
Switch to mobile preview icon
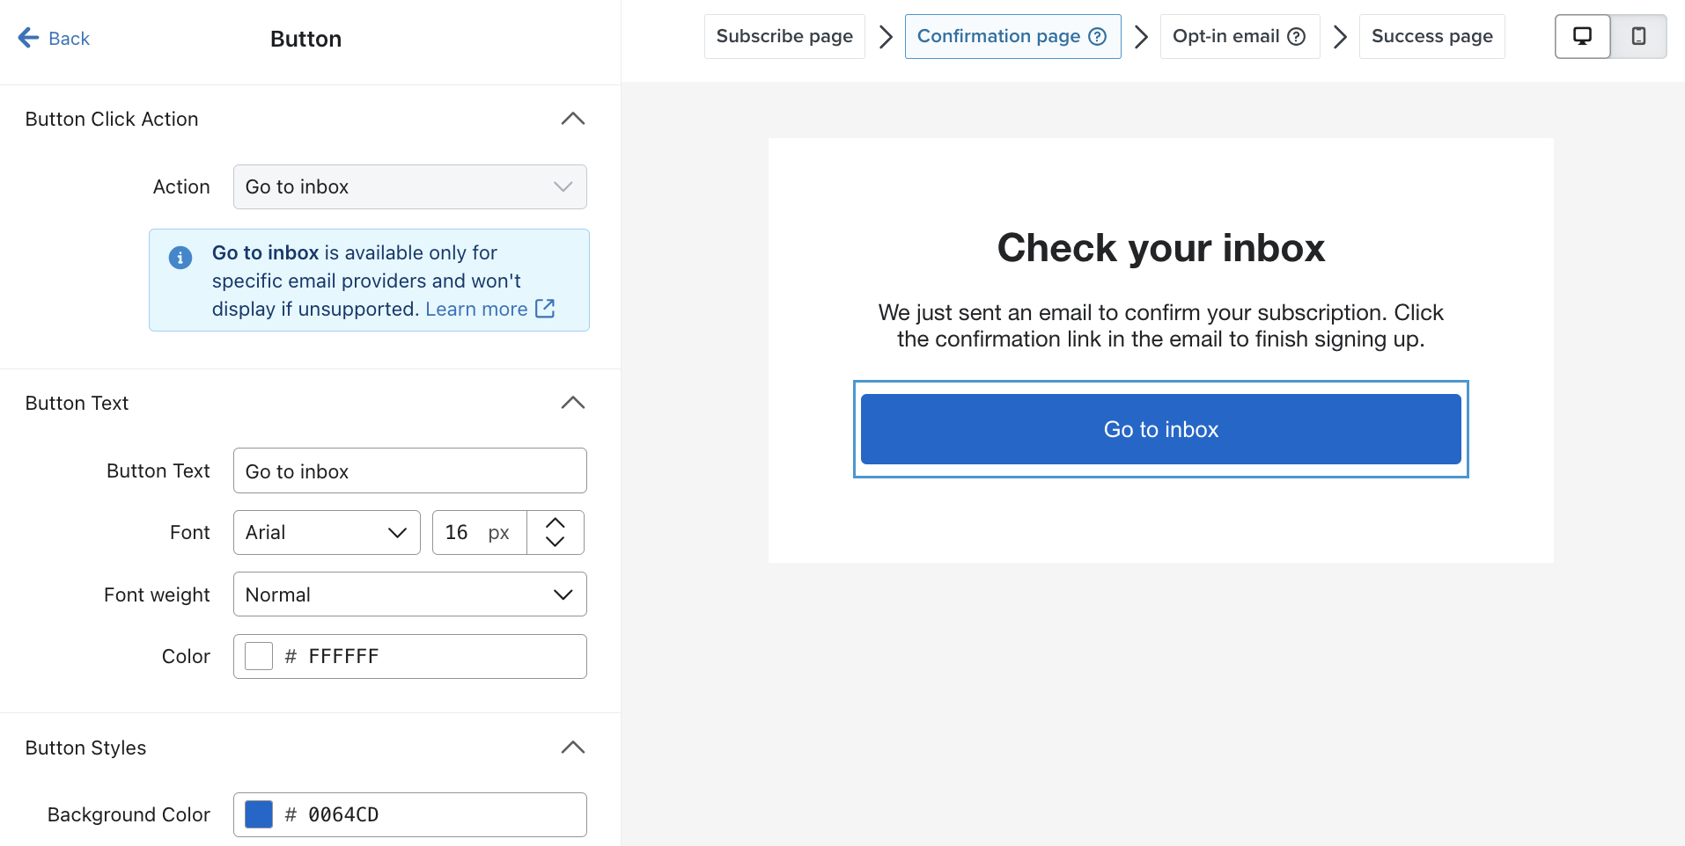1638,36
